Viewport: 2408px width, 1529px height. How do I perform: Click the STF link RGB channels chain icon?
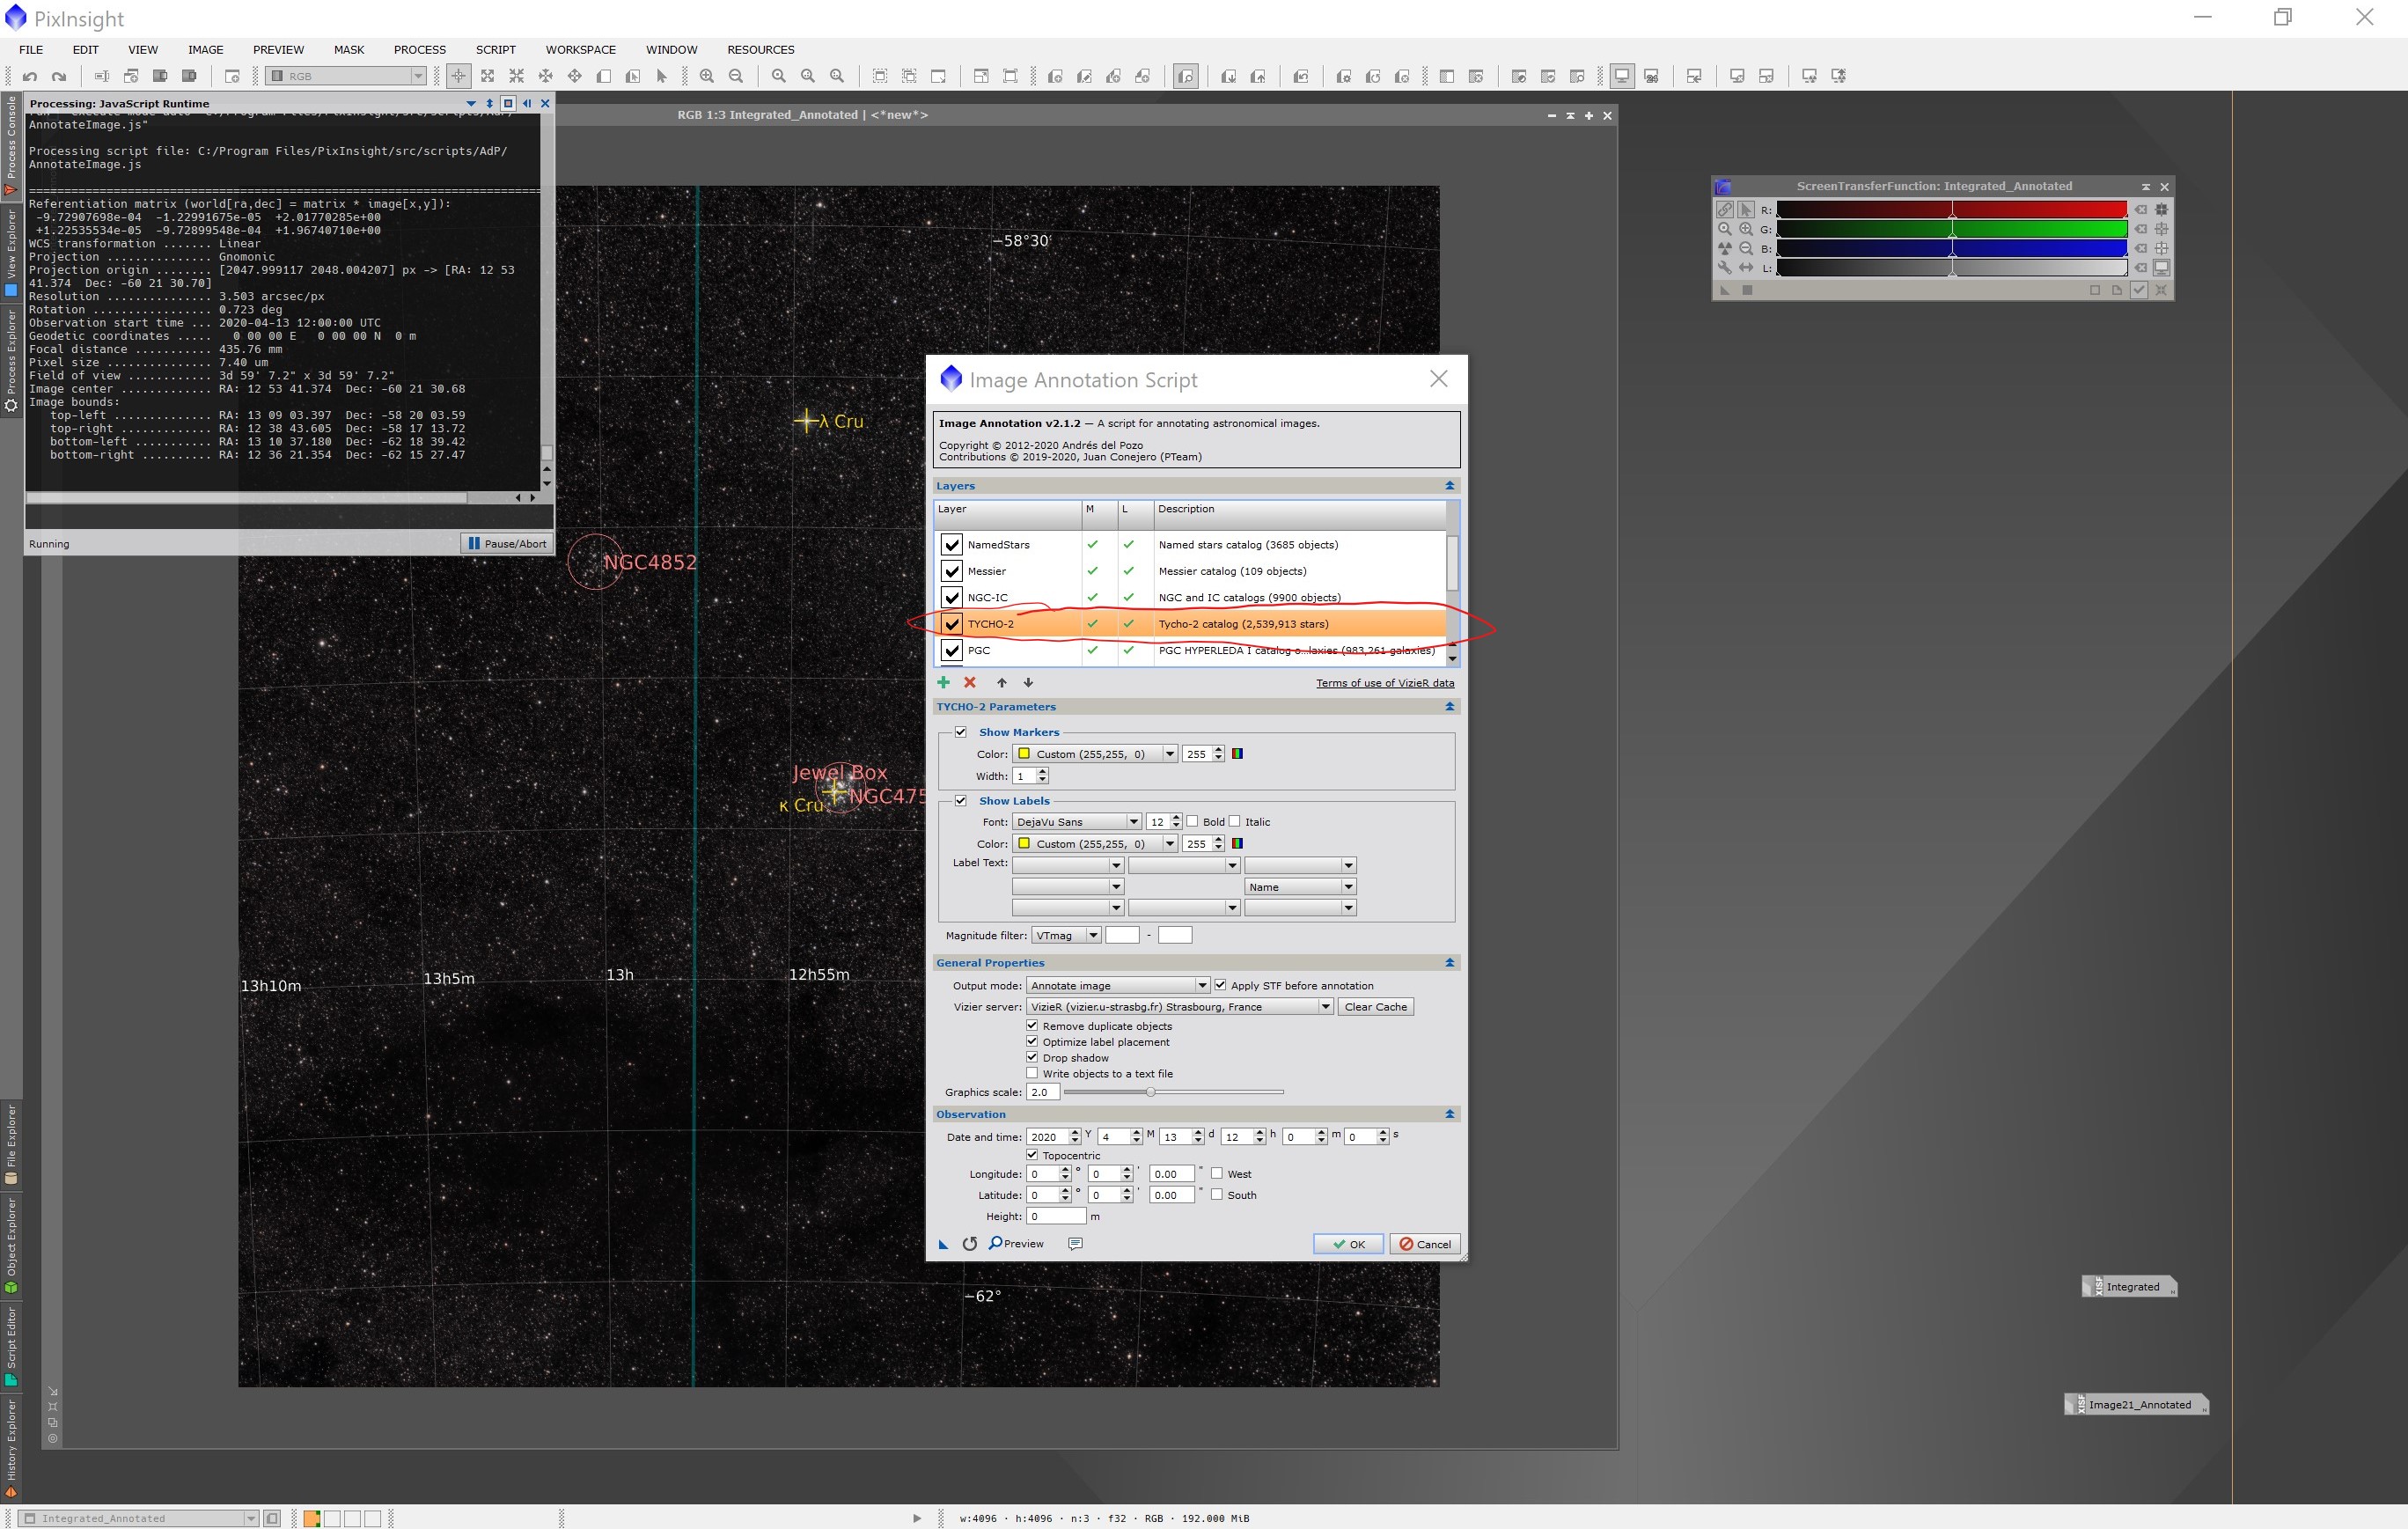coord(1725,209)
